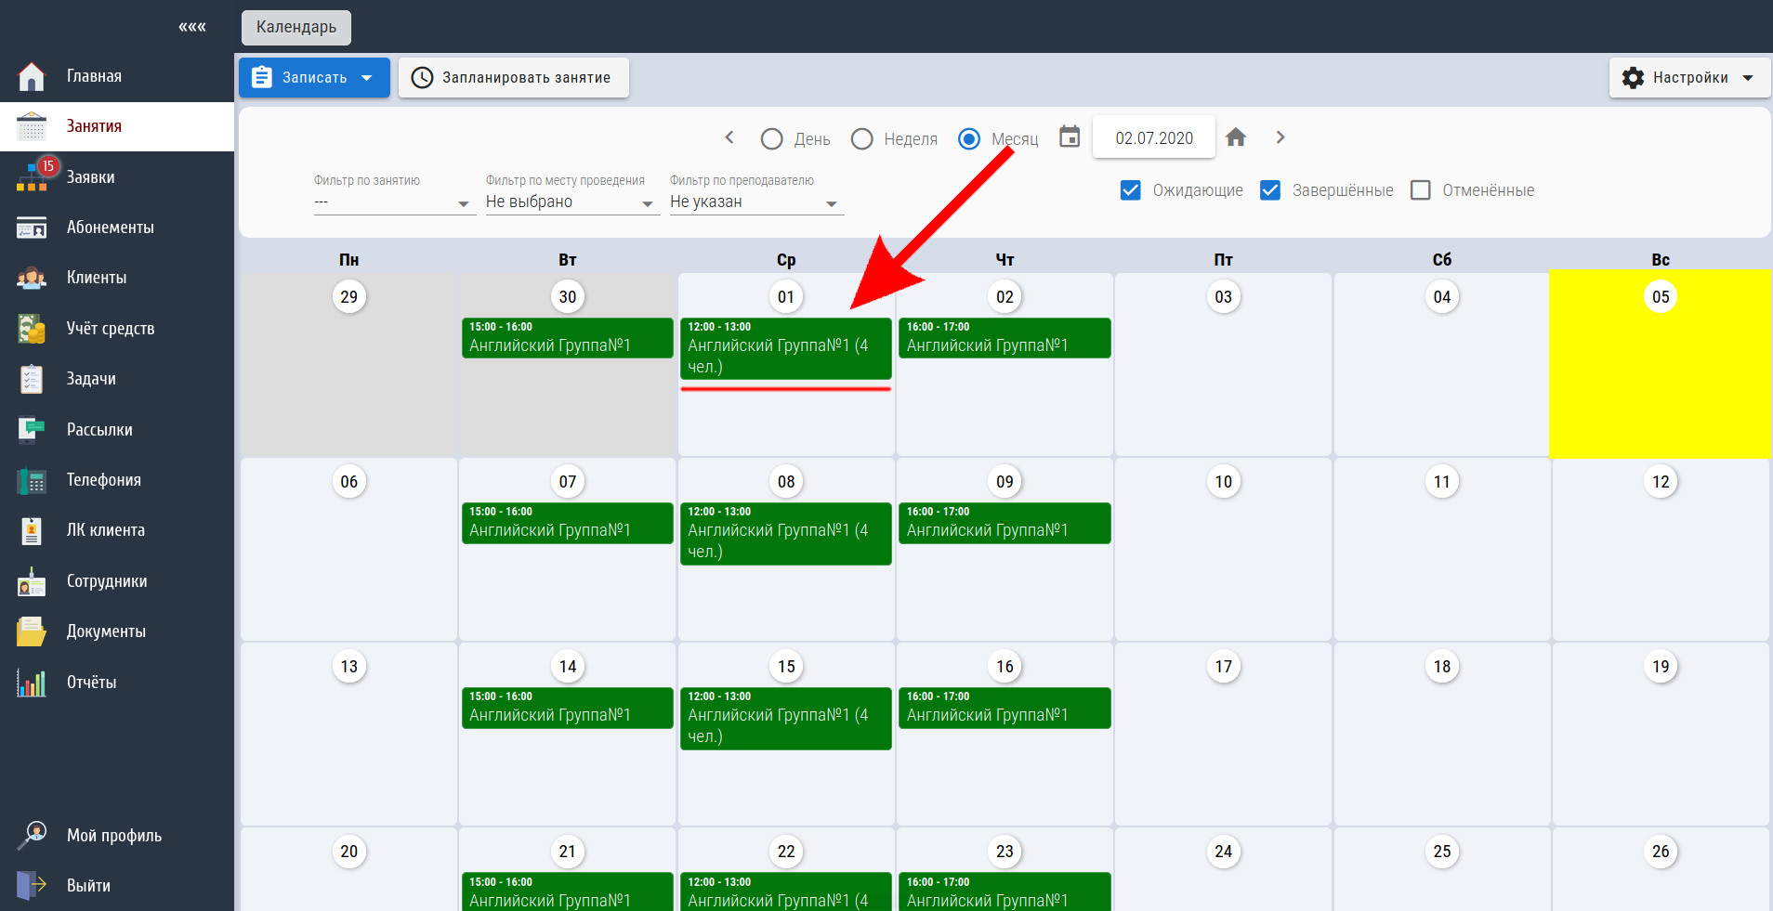Open Заявки icon with 15 badge
Viewport: 1773px width, 911px height.
pyautogui.click(x=32, y=177)
